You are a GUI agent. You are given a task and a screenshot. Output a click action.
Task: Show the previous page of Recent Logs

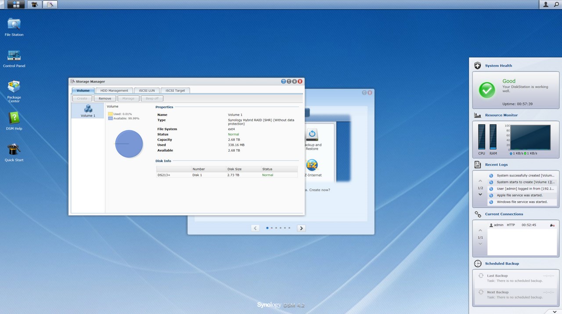[480, 181]
